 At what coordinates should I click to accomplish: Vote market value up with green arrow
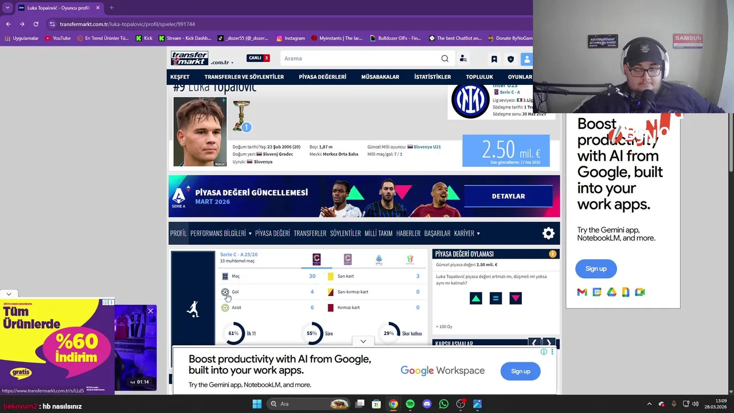(x=476, y=298)
